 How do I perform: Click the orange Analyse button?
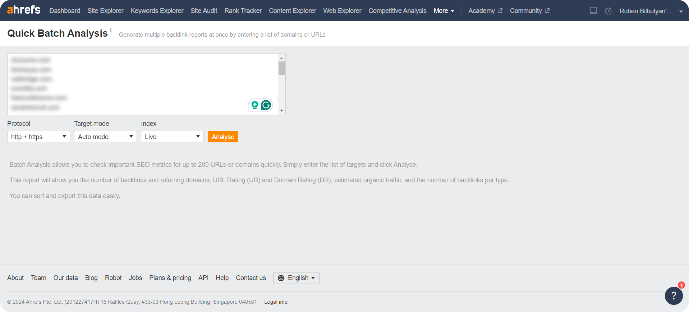(x=223, y=137)
